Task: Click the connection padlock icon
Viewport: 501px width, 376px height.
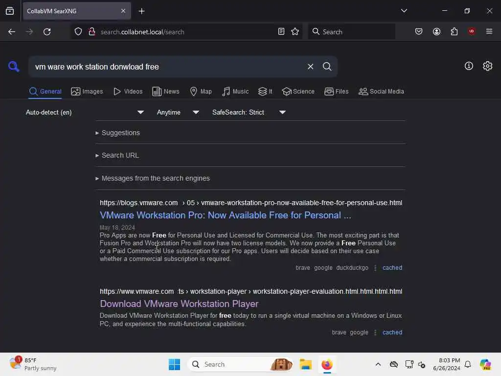Action: pyautogui.click(x=92, y=32)
